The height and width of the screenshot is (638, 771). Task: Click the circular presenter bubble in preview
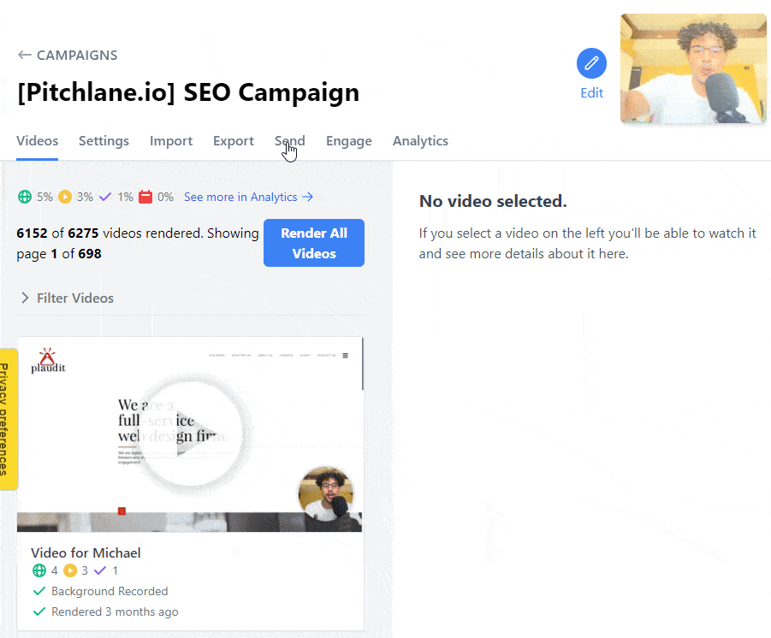(326, 493)
